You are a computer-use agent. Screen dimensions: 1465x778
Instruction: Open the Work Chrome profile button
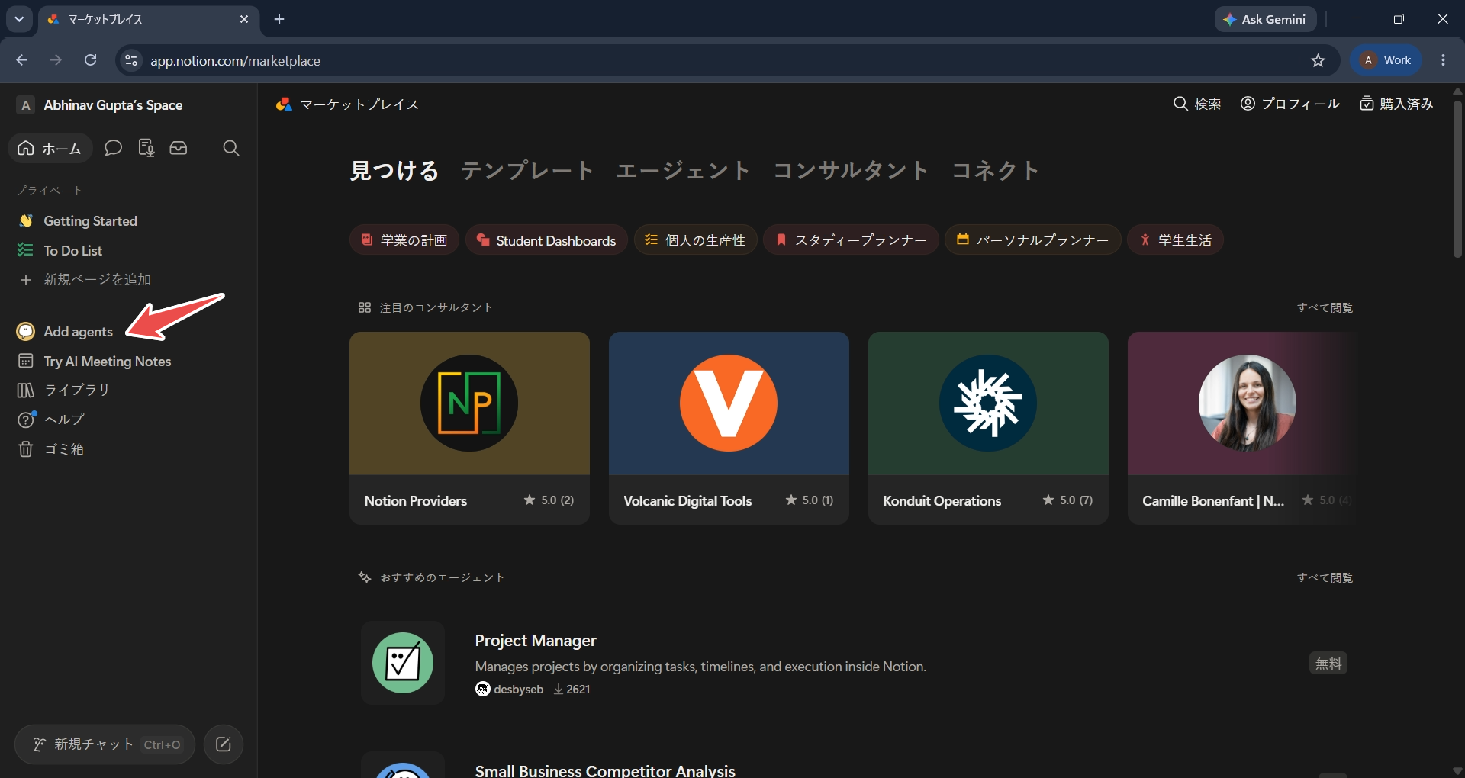point(1386,60)
